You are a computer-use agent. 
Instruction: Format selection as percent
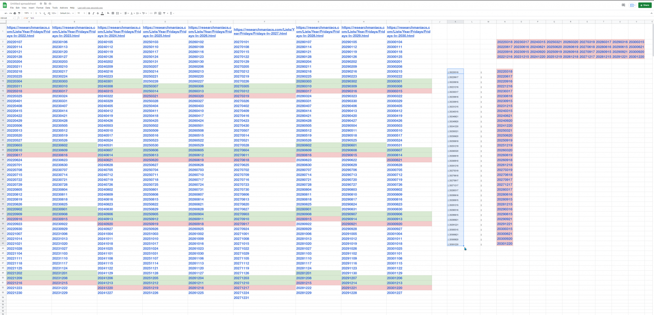coord(40,13)
